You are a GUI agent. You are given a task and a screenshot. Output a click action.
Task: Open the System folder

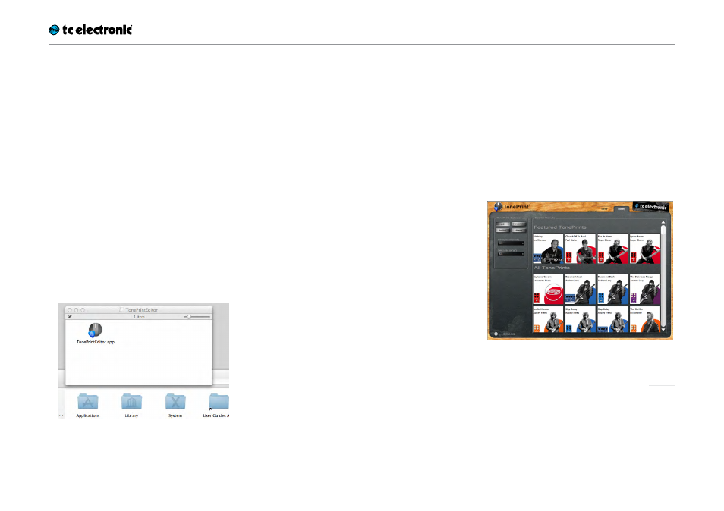(x=175, y=402)
